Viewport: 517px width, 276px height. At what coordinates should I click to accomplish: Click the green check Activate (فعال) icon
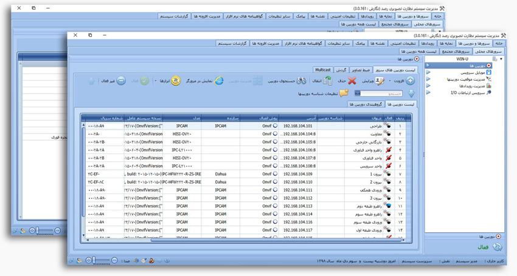(x=144, y=81)
